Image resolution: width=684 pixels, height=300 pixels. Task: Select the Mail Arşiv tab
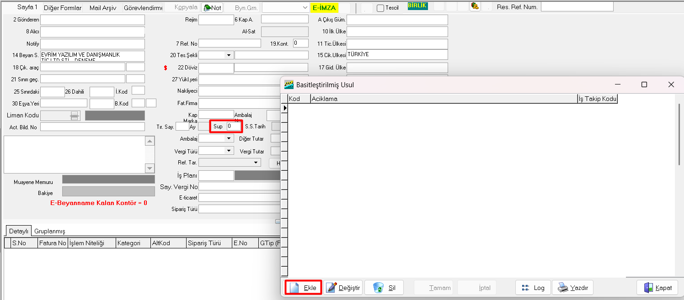[x=103, y=8]
